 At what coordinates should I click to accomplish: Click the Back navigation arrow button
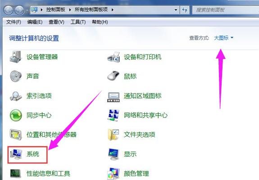coord(8,10)
